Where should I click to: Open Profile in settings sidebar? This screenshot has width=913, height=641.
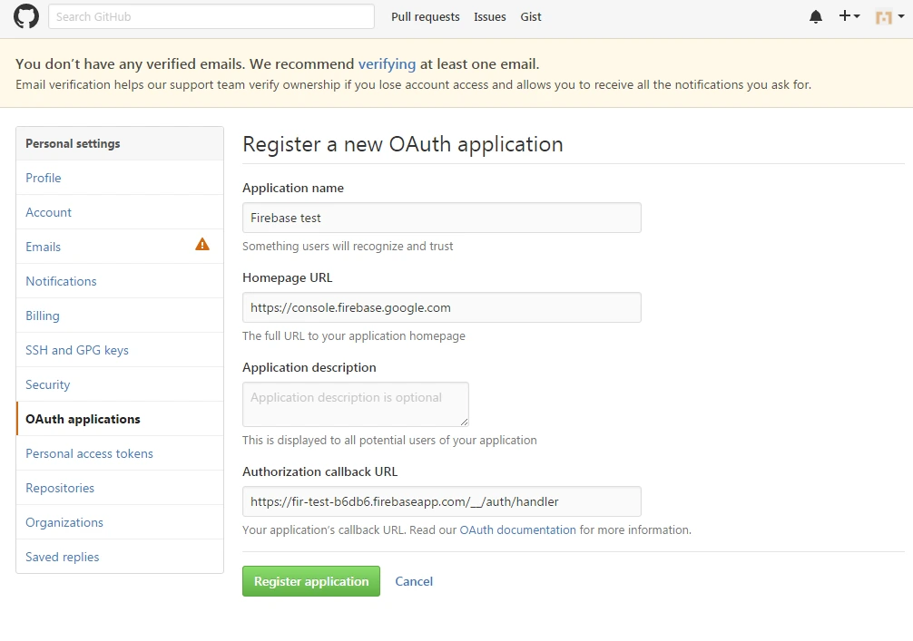[44, 178]
